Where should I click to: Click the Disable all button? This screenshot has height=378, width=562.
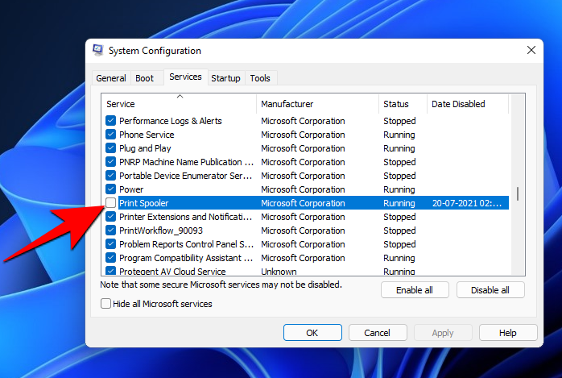[490, 290]
